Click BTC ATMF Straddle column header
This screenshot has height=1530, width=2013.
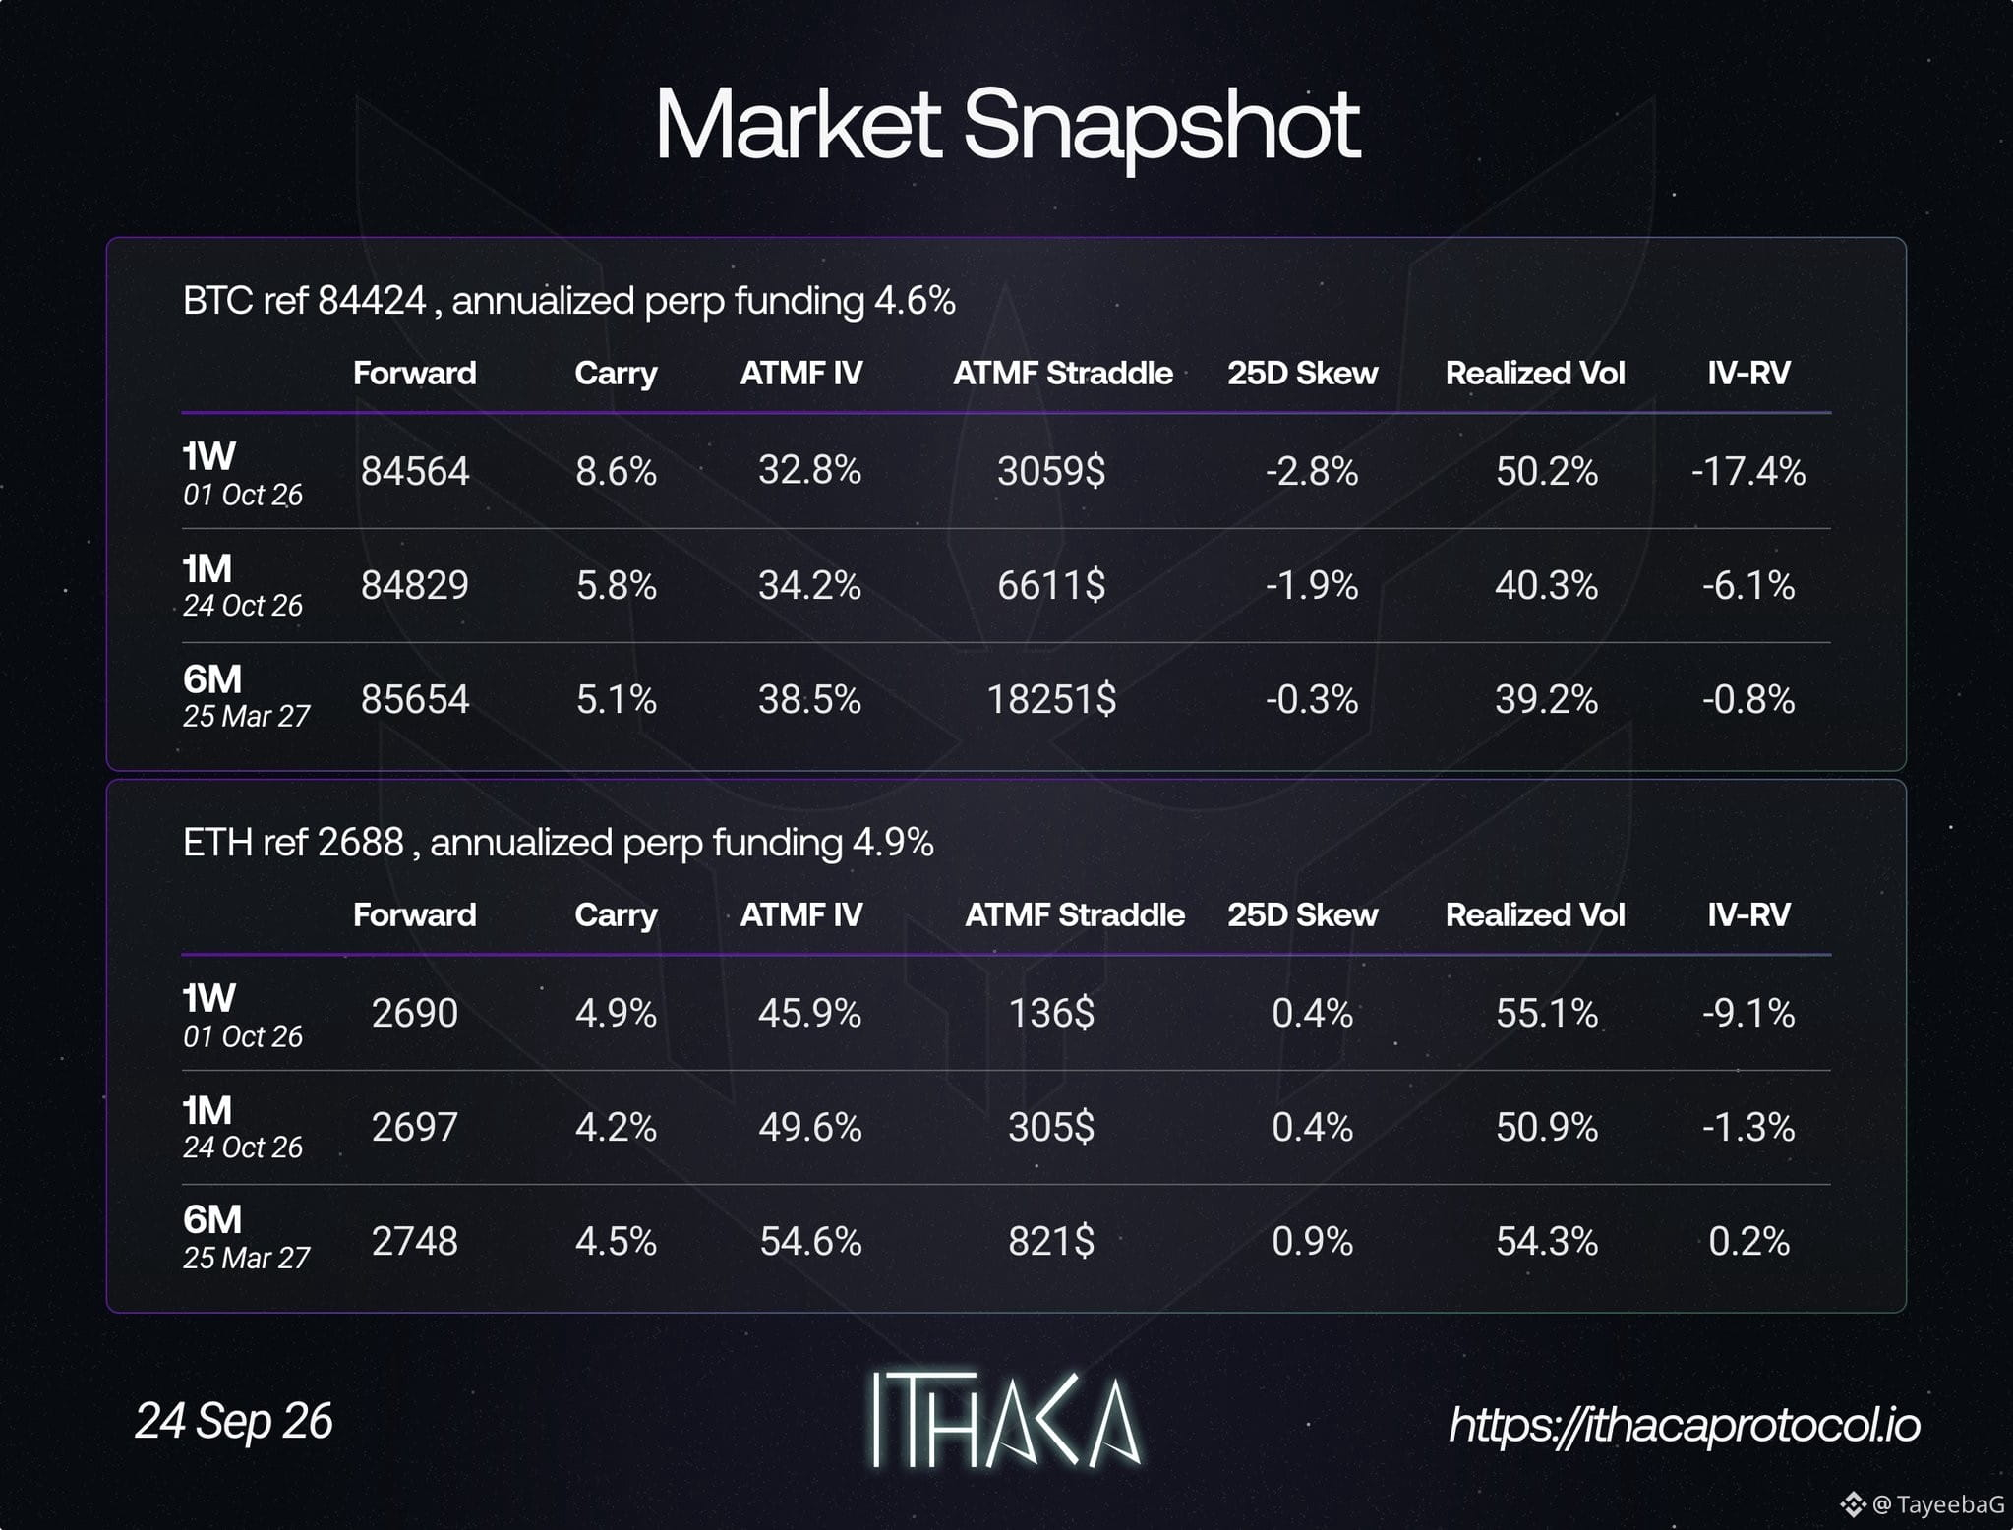point(1062,373)
